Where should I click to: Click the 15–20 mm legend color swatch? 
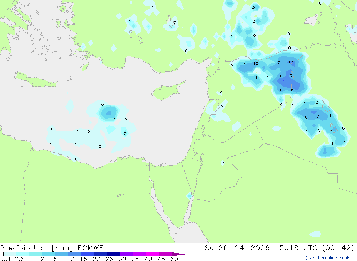(88, 254)
